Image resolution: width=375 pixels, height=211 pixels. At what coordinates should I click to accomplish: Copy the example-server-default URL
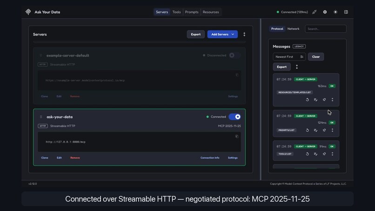click(x=237, y=75)
